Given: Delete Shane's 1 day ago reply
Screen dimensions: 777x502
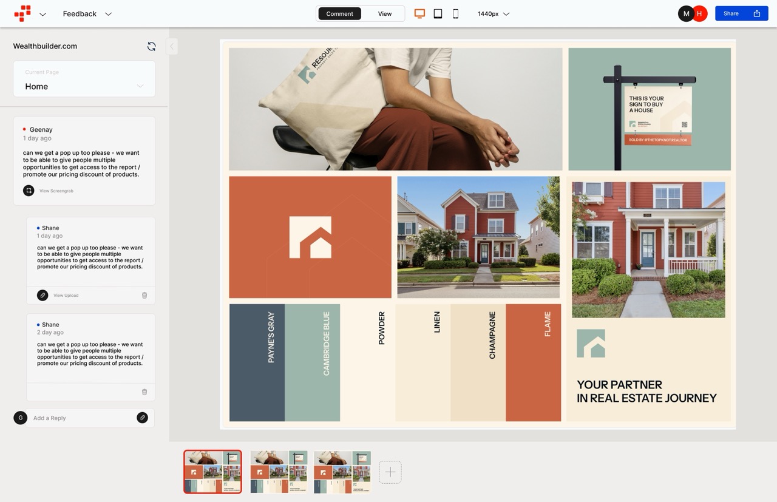Looking at the screenshot, I should pos(144,295).
